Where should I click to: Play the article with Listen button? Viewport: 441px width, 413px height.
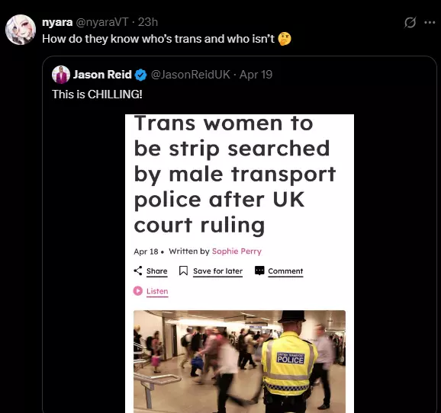151,291
